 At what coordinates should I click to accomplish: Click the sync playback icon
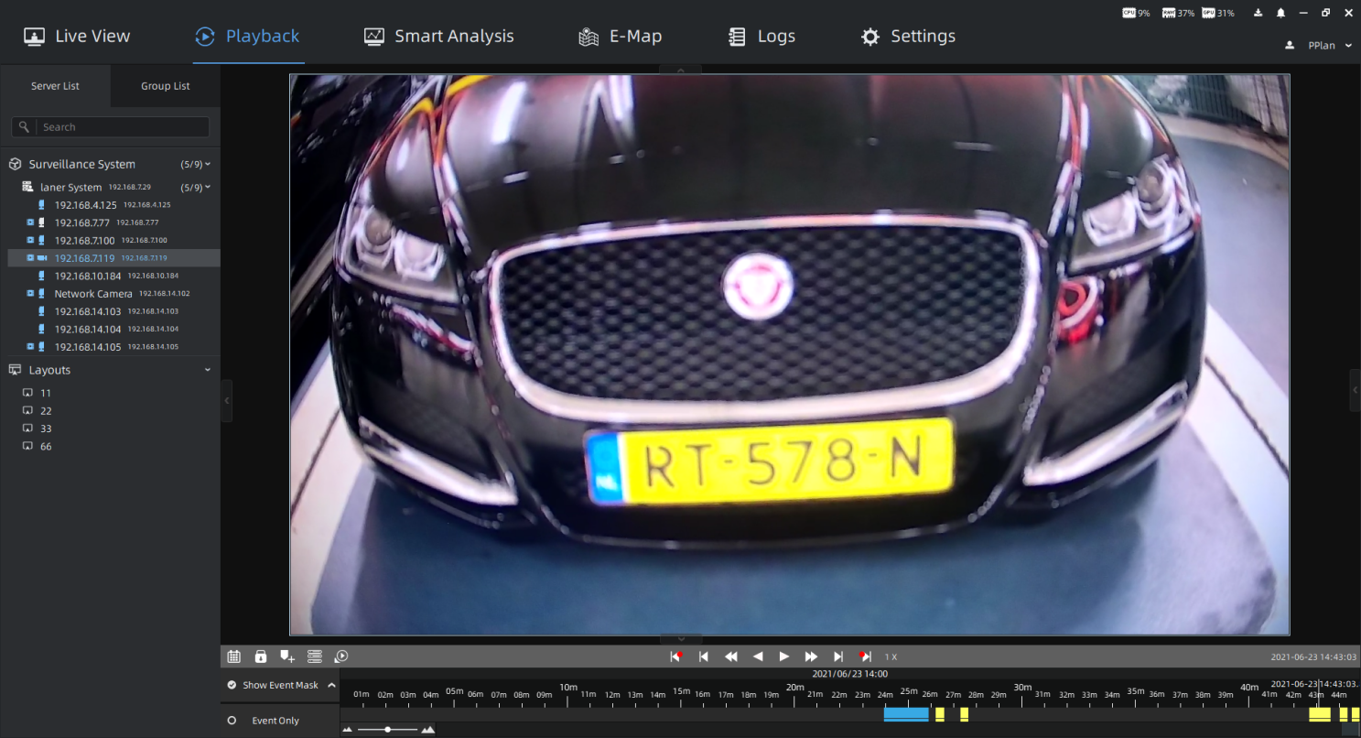click(341, 657)
